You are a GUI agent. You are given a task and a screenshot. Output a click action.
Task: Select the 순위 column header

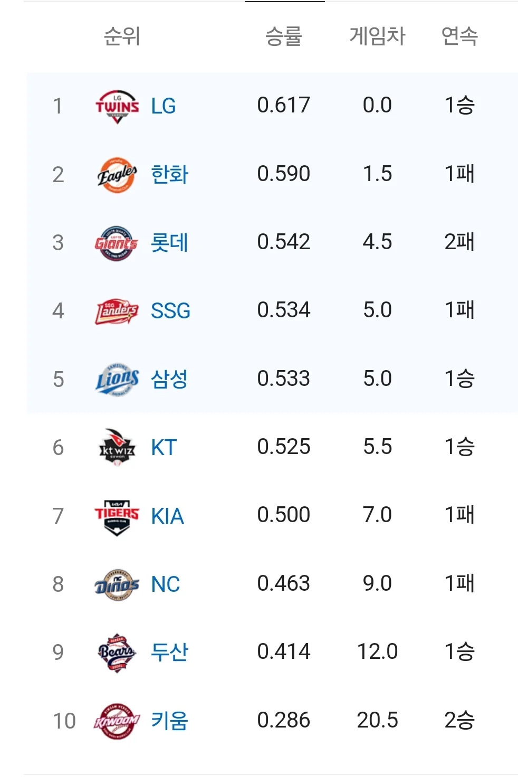[x=122, y=36]
